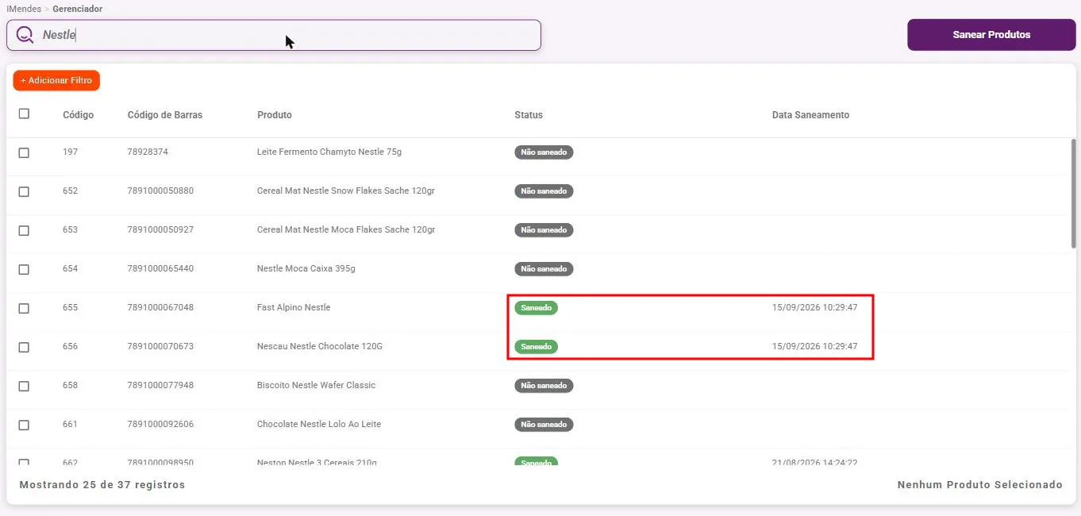Click Nescau Nestle Chocolate 120G name
Image resolution: width=1081 pixels, height=516 pixels.
(320, 346)
